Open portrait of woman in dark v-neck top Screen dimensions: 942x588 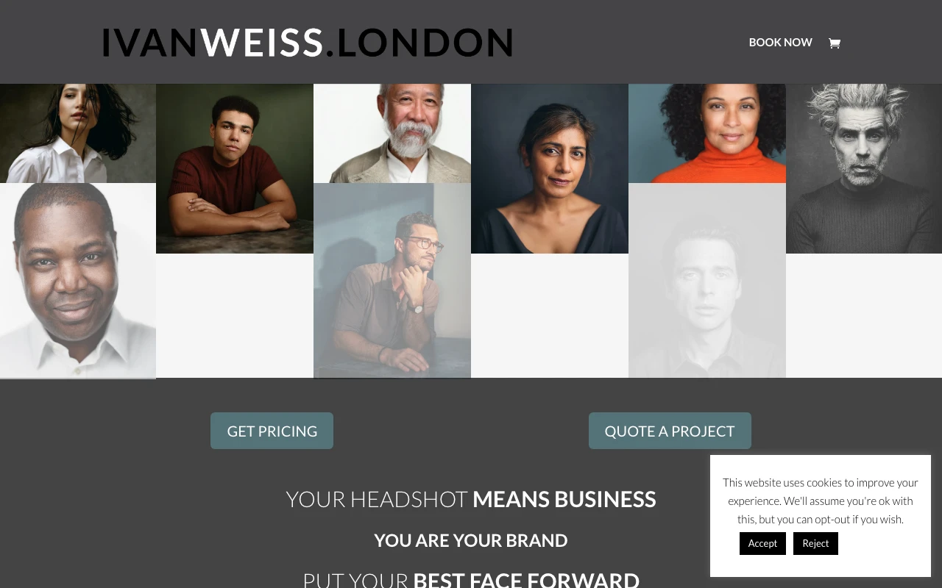[x=550, y=168]
